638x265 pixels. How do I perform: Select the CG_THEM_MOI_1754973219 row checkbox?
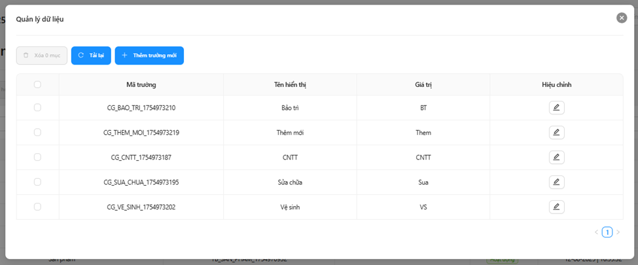pos(37,133)
